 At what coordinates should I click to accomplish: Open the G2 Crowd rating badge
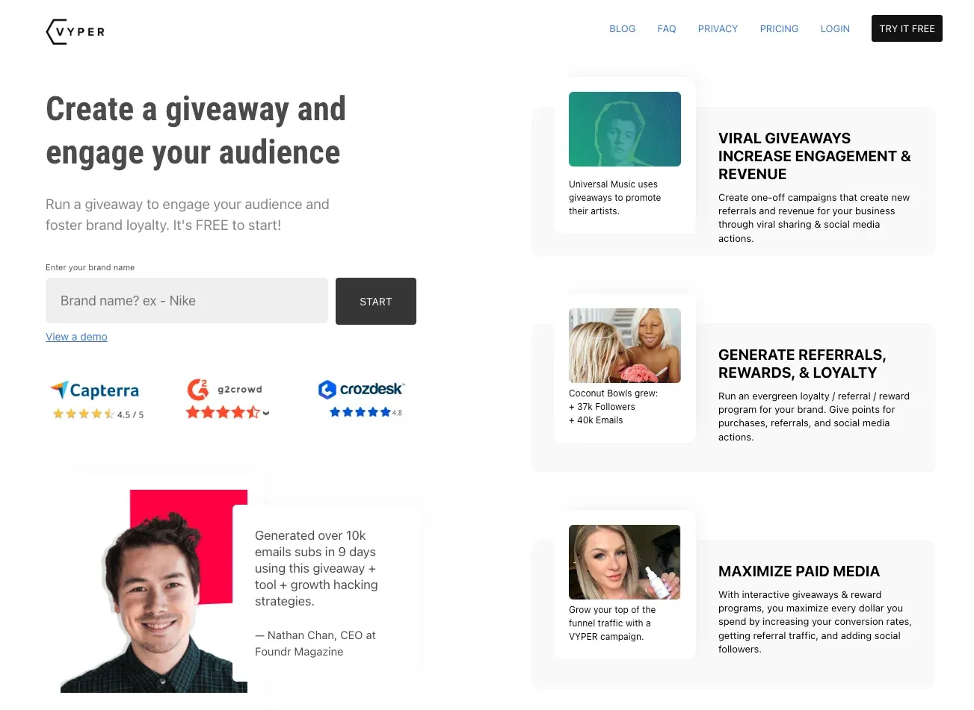coord(227,399)
